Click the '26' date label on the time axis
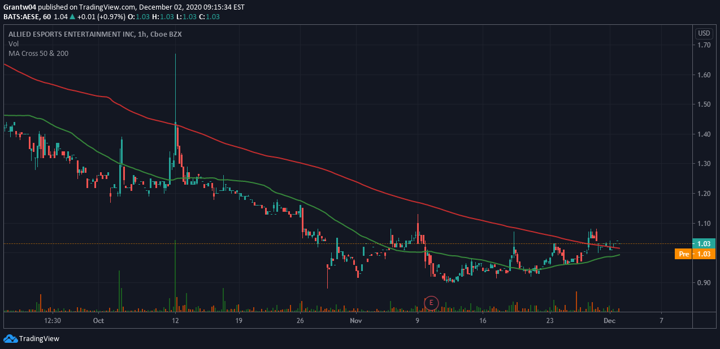 click(x=300, y=321)
